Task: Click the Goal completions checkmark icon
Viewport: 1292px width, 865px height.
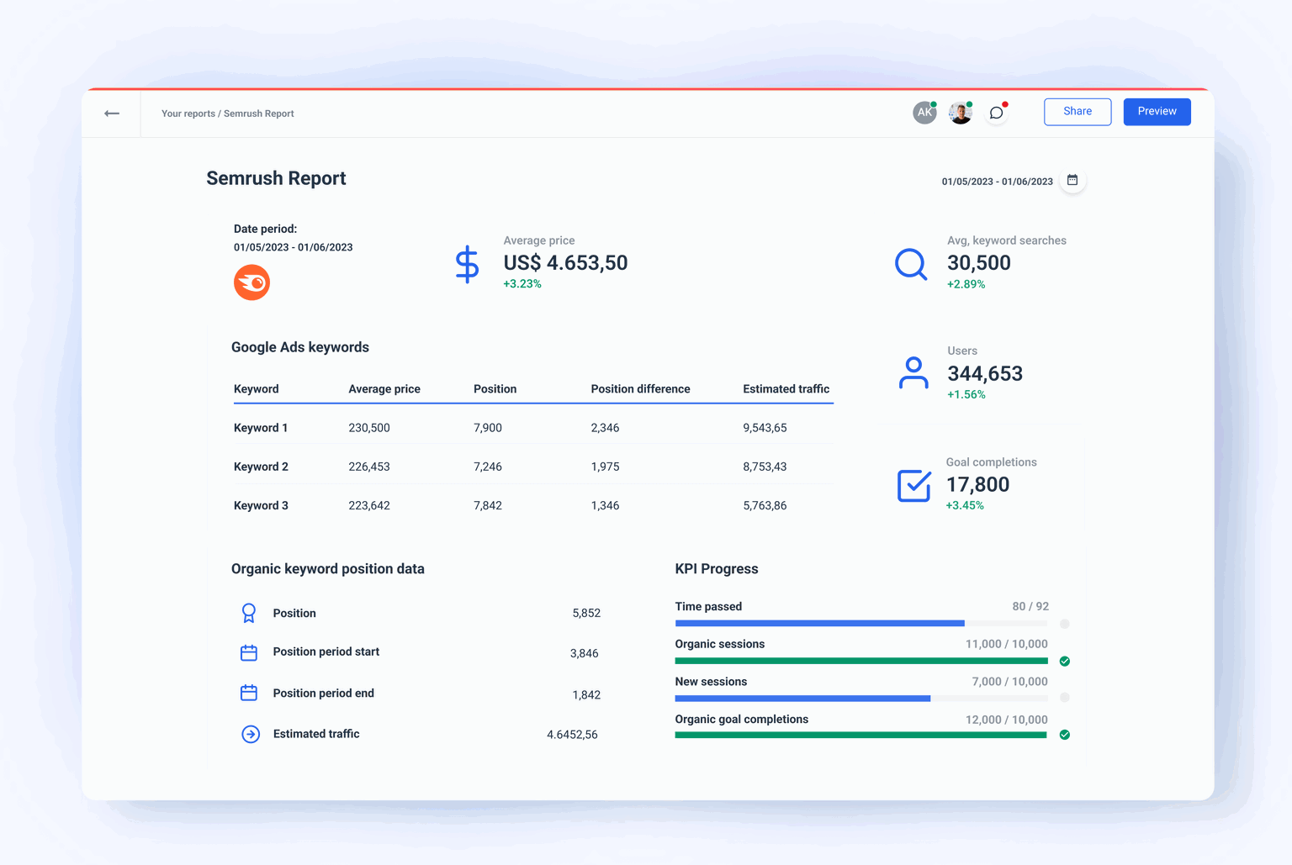Action: pyautogui.click(x=914, y=485)
